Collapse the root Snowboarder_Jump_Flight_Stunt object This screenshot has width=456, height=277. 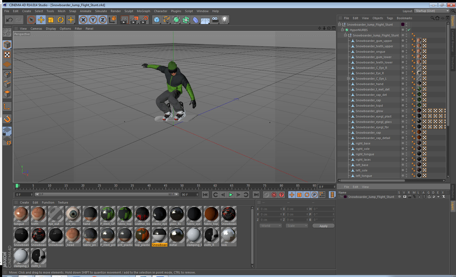(x=339, y=25)
